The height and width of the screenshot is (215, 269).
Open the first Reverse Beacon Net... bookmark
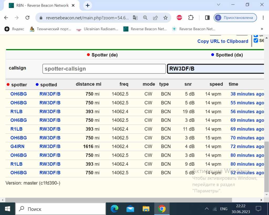(x=145, y=29)
